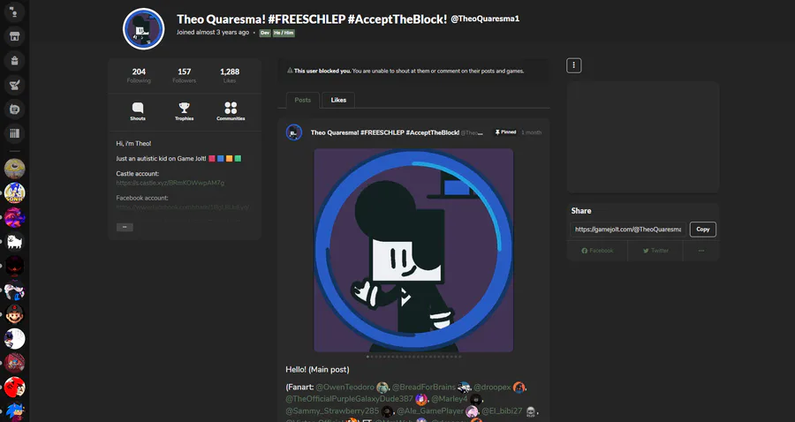Click the '1 month' post timestamp
This screenshot has height=422, width=795.
click(532, 132)
